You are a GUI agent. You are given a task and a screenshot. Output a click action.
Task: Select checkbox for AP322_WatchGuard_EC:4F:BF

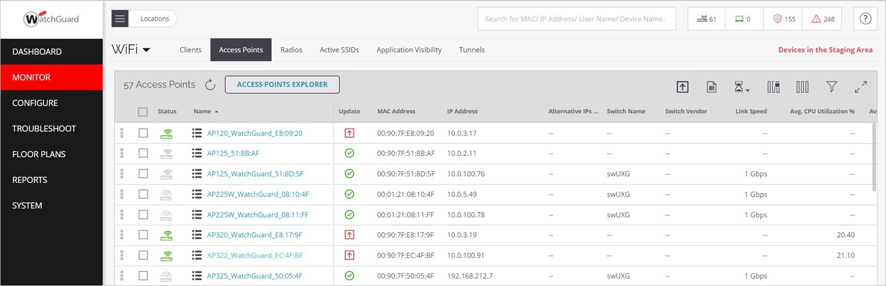pyautogui.click(x=143, y=255)
